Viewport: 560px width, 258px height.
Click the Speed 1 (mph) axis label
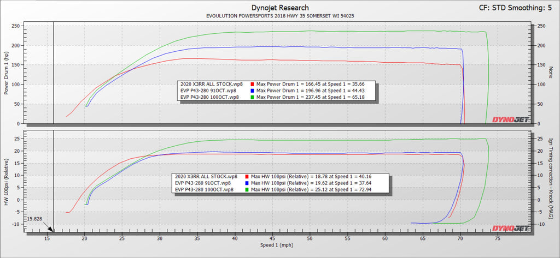(279, 246)
